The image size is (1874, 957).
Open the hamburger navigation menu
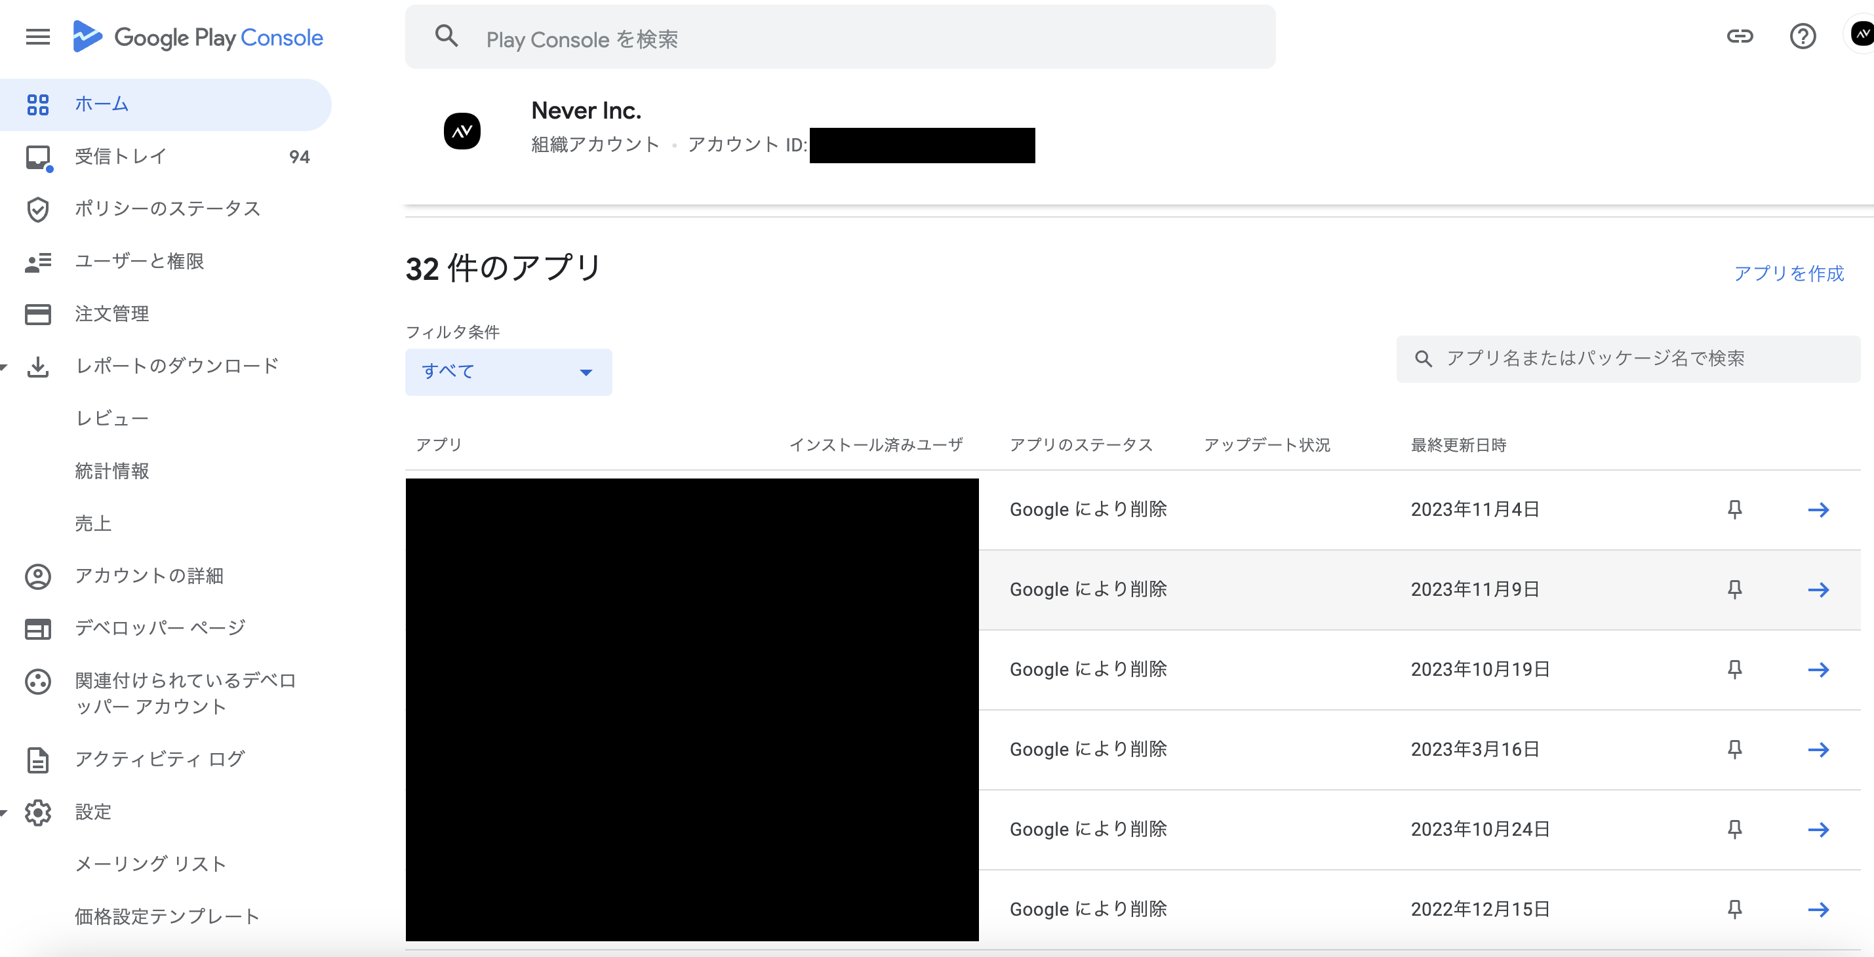[x=38, y=37]
